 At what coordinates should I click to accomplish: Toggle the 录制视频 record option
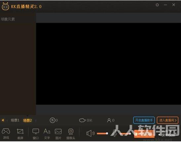tap(167, 135)
